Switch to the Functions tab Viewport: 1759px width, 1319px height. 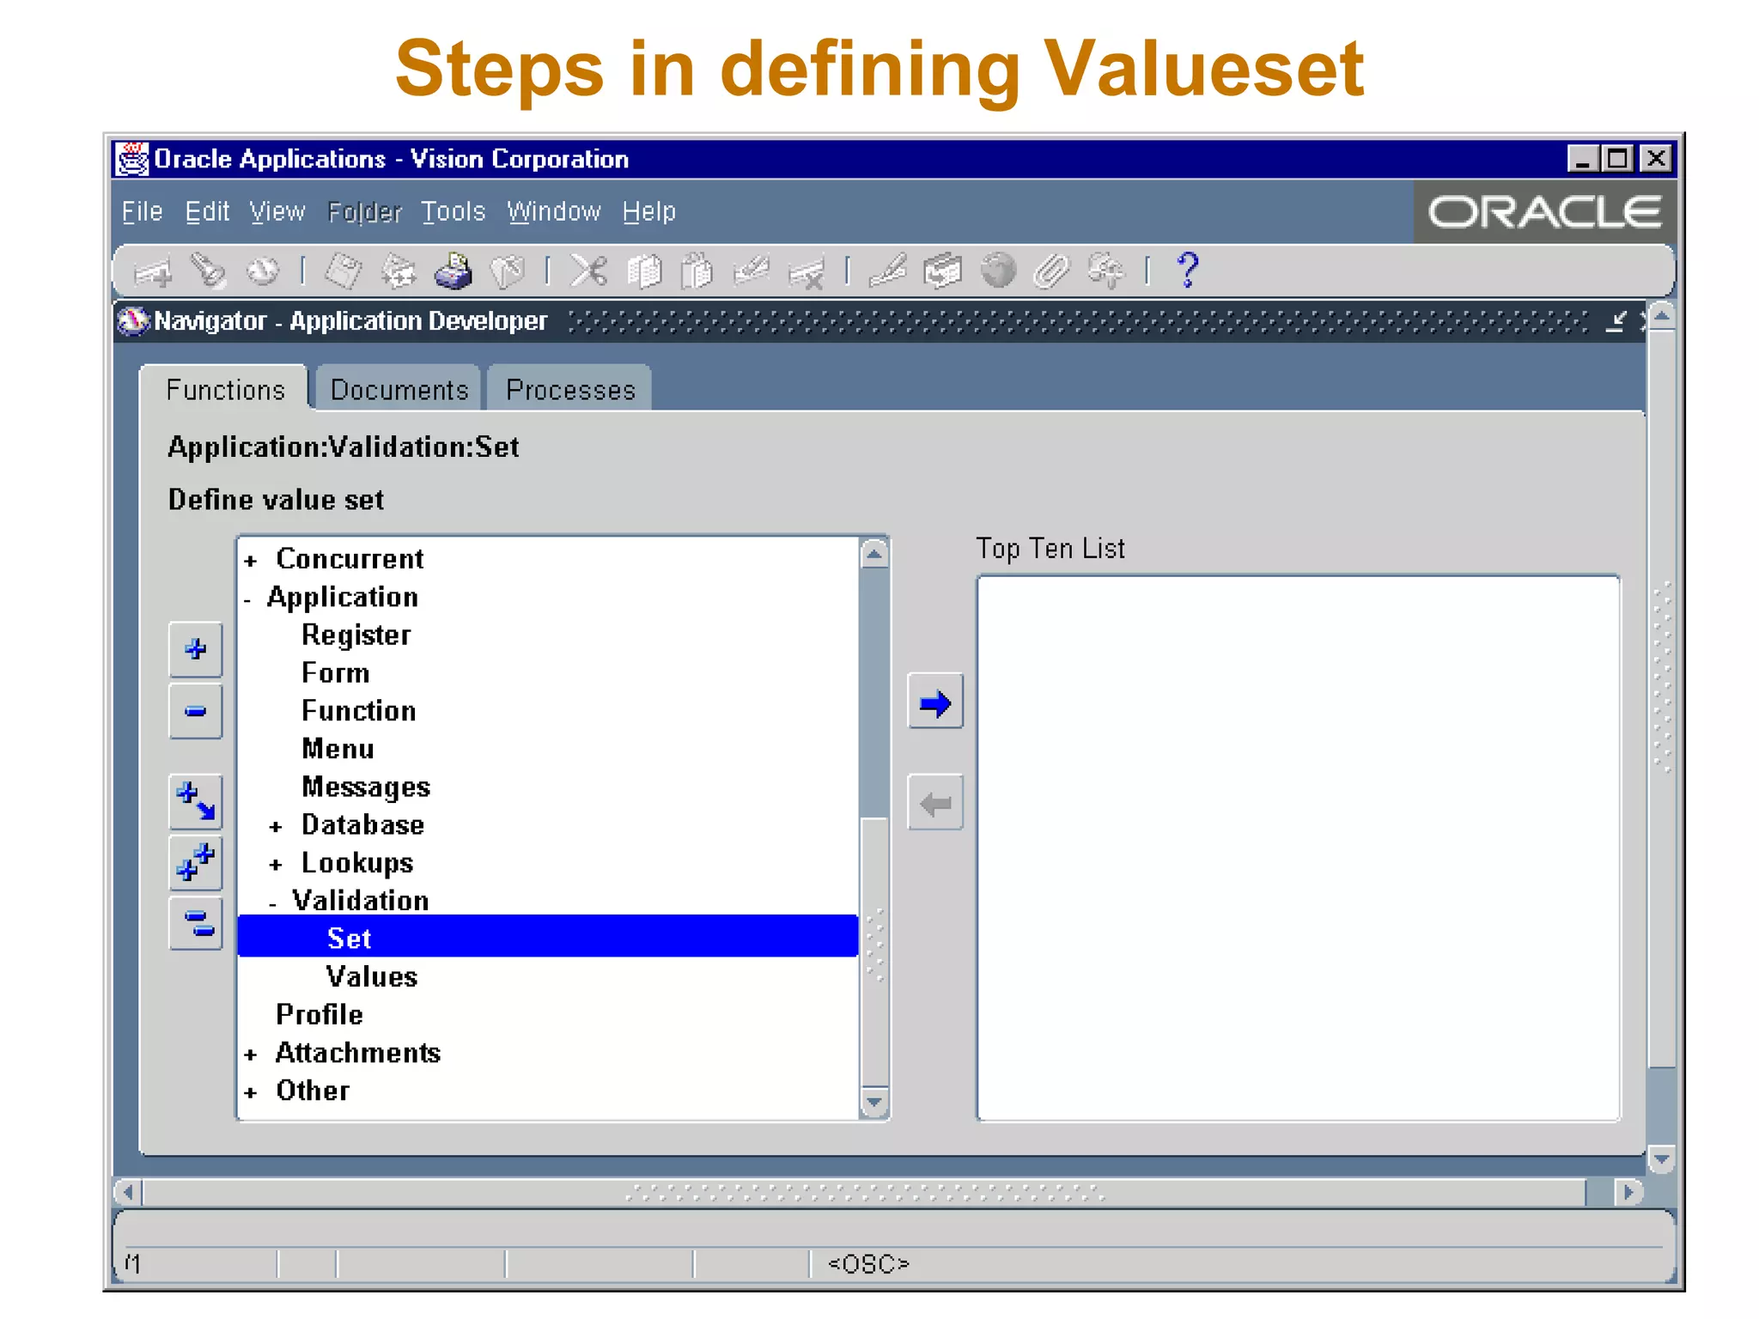click(x=224, y=390)
